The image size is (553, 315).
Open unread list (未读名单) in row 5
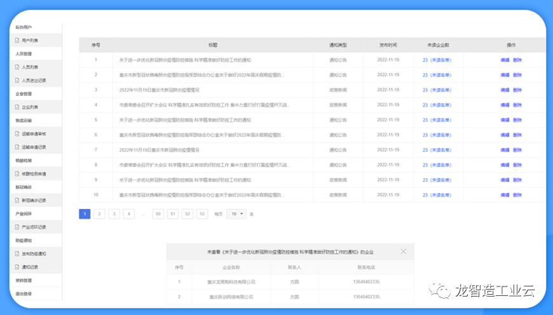[x=440, y=120]
